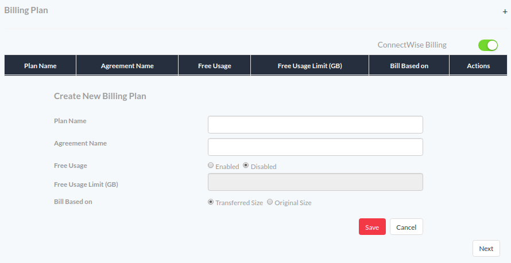Click the Plan Name column header
Viewport: 511px width, 263px height.
(x=40, y=65)
